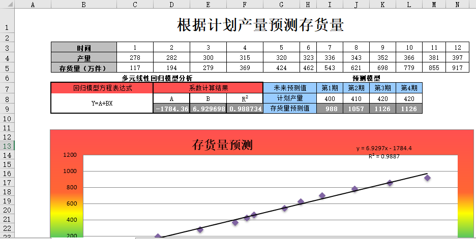Viewport: 476px width, 239px height.
Task: Click the cell containing 278
Action: (135, 58)
